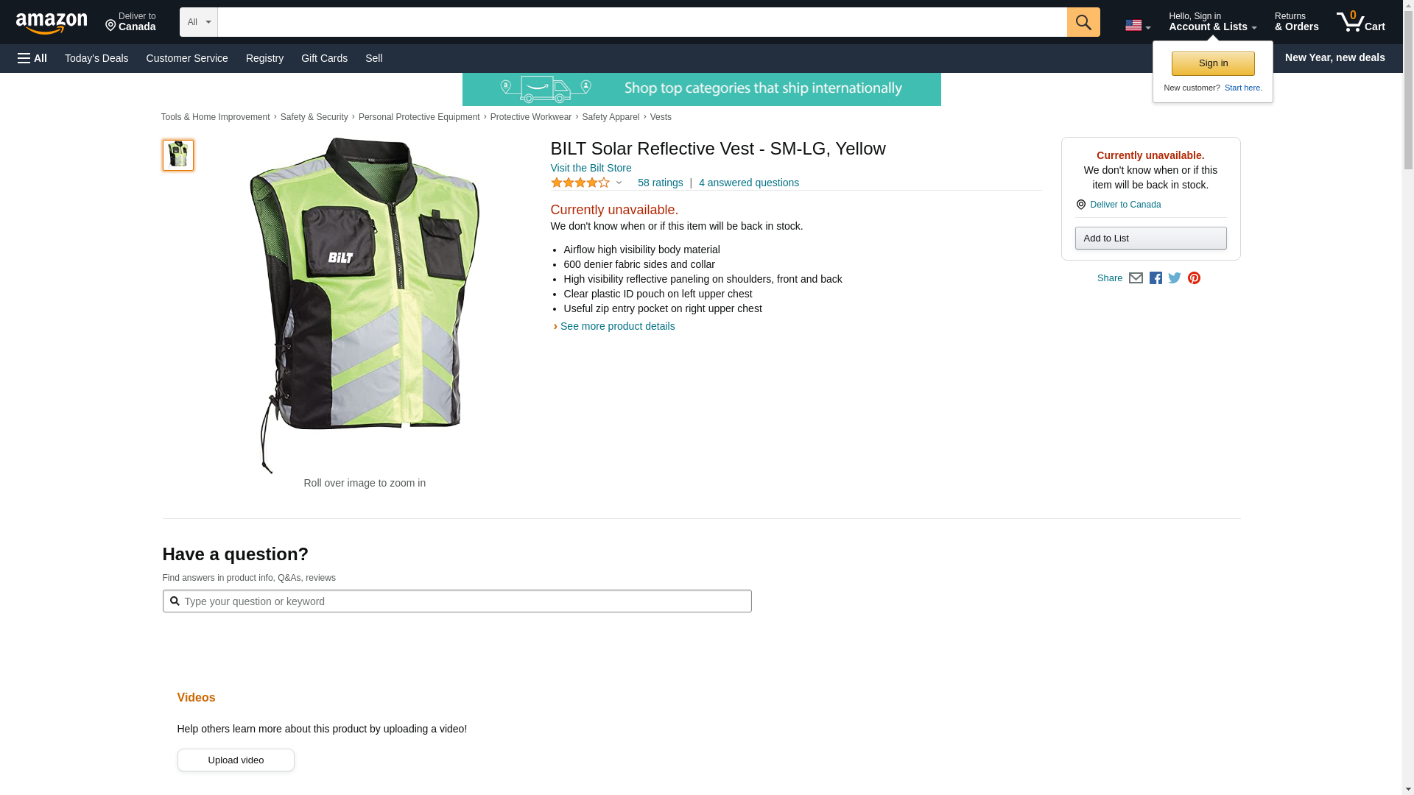Expand See more product details
This screenshot has height=795, width=1414.
coord(616,326)
